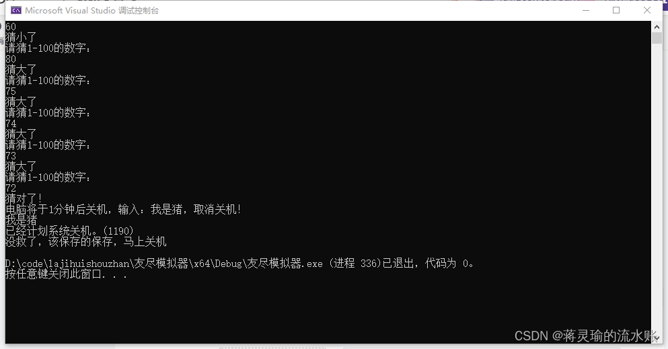The image size is (668, 349).
Task: Minimize the debug console window
Action: [586, 10]
